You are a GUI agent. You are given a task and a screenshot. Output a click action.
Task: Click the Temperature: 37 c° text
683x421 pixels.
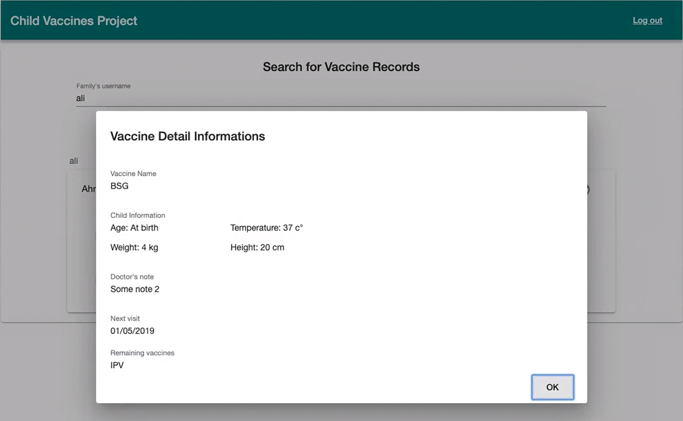(x=266, y=228)
